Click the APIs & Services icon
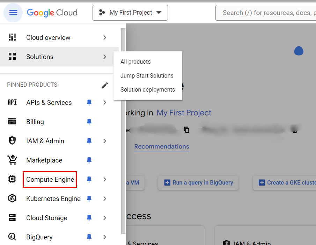The image size is (316, 245). point(12,102)
